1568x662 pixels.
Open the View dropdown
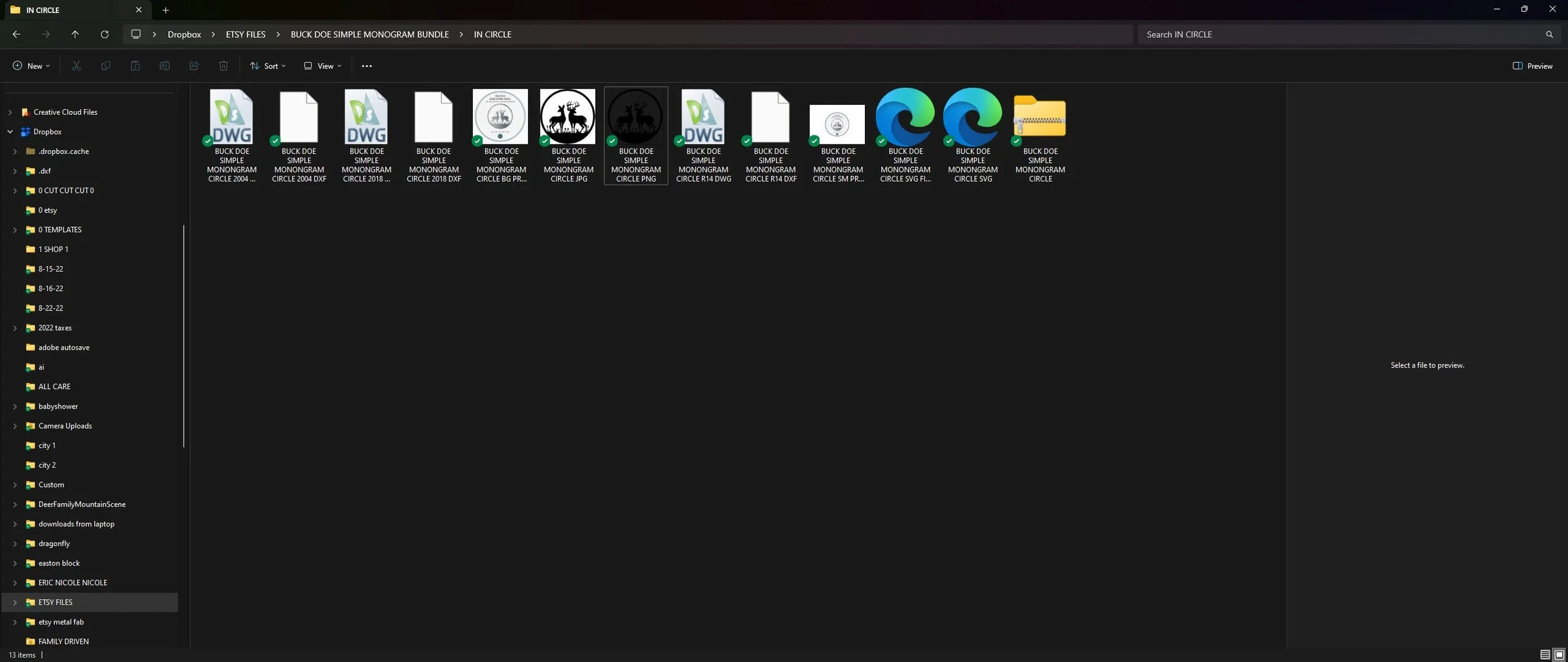click(x=323, y=66)
